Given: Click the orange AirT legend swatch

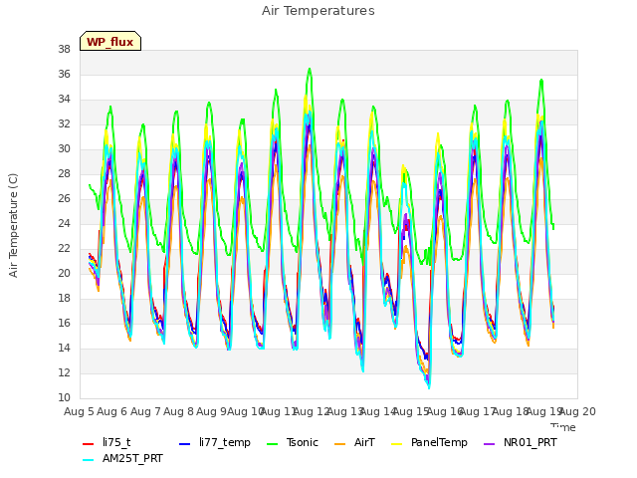Looking at the screenshot, I should pyautogui.click(x=339, y=443).
